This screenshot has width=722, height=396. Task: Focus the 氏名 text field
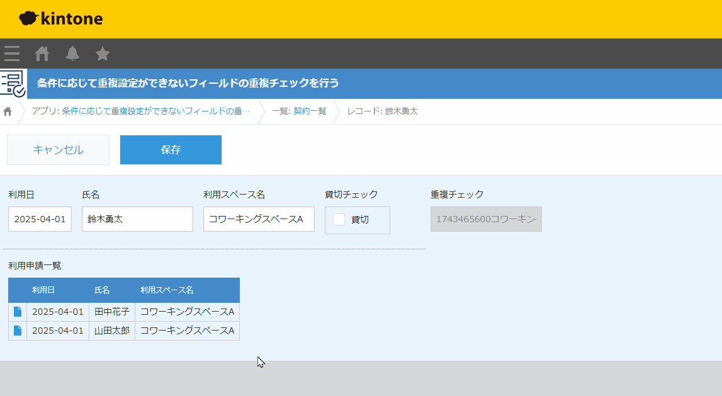(137, 219)
